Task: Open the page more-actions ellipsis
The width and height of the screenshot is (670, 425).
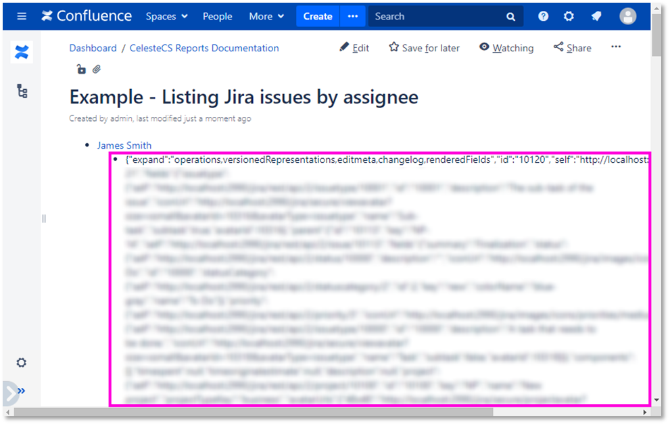Action: coord(616,47)
